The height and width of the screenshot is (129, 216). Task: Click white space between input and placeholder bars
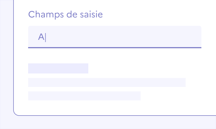pos(112,56)
